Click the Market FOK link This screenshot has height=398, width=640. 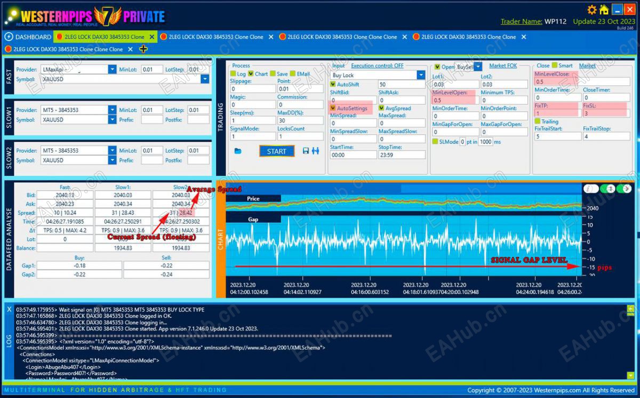(503, 66)
